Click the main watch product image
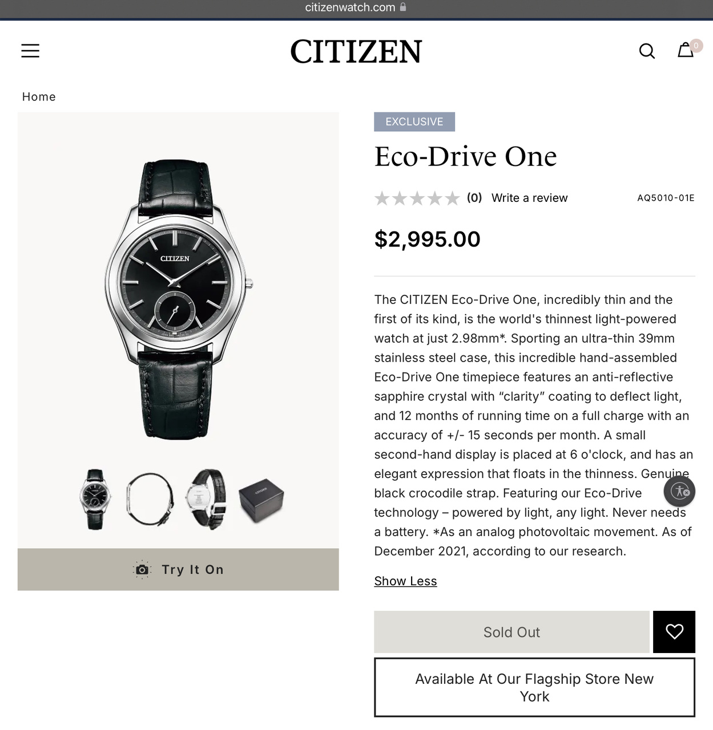The height and width of the screenshot is (730, 713). (x=178, y=299)
